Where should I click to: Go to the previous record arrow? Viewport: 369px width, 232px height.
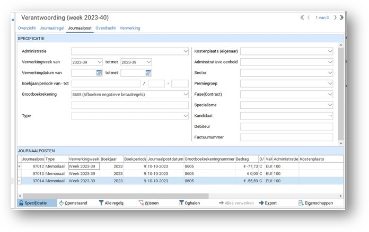pos(309,17)
